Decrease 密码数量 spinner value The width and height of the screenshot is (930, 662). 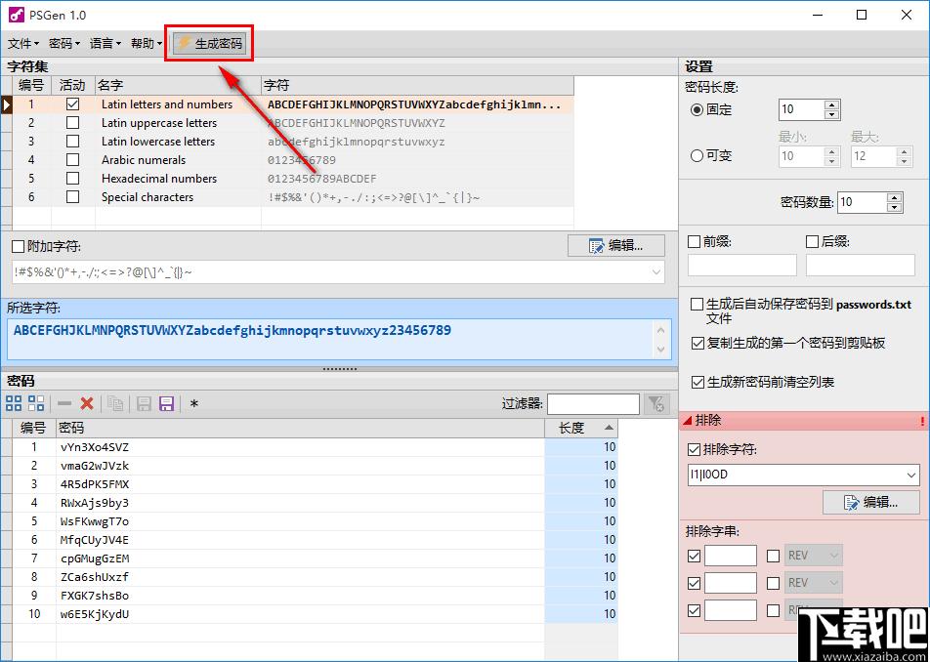(x=894, y=207)
